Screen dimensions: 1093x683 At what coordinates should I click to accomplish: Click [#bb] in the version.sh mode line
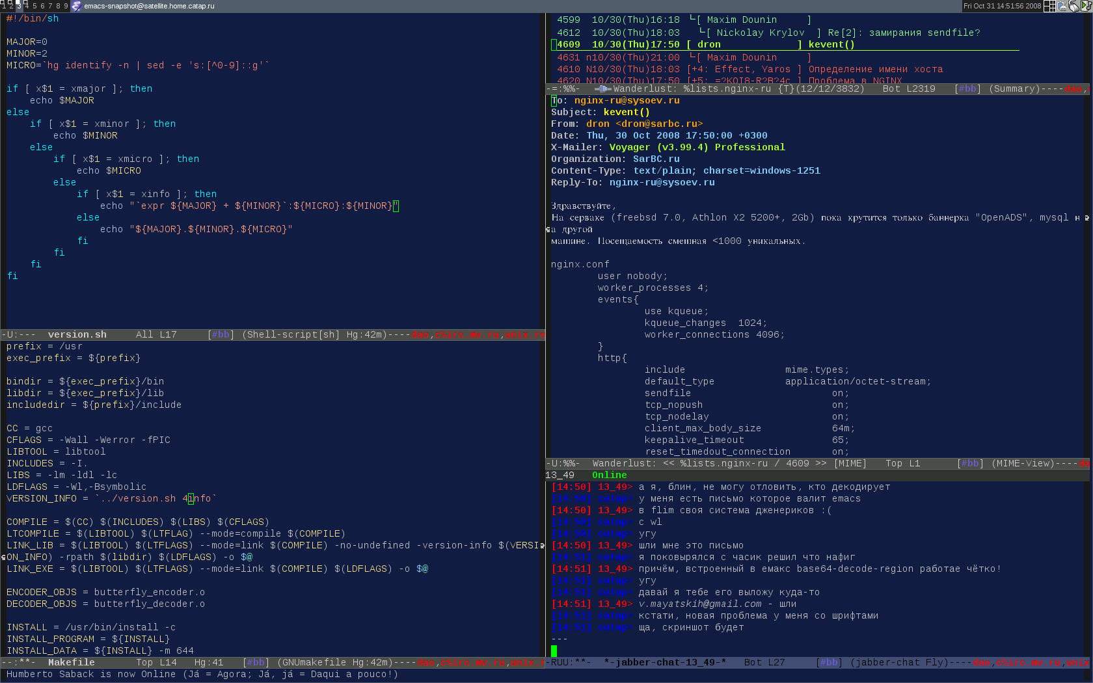click(221, 334)
